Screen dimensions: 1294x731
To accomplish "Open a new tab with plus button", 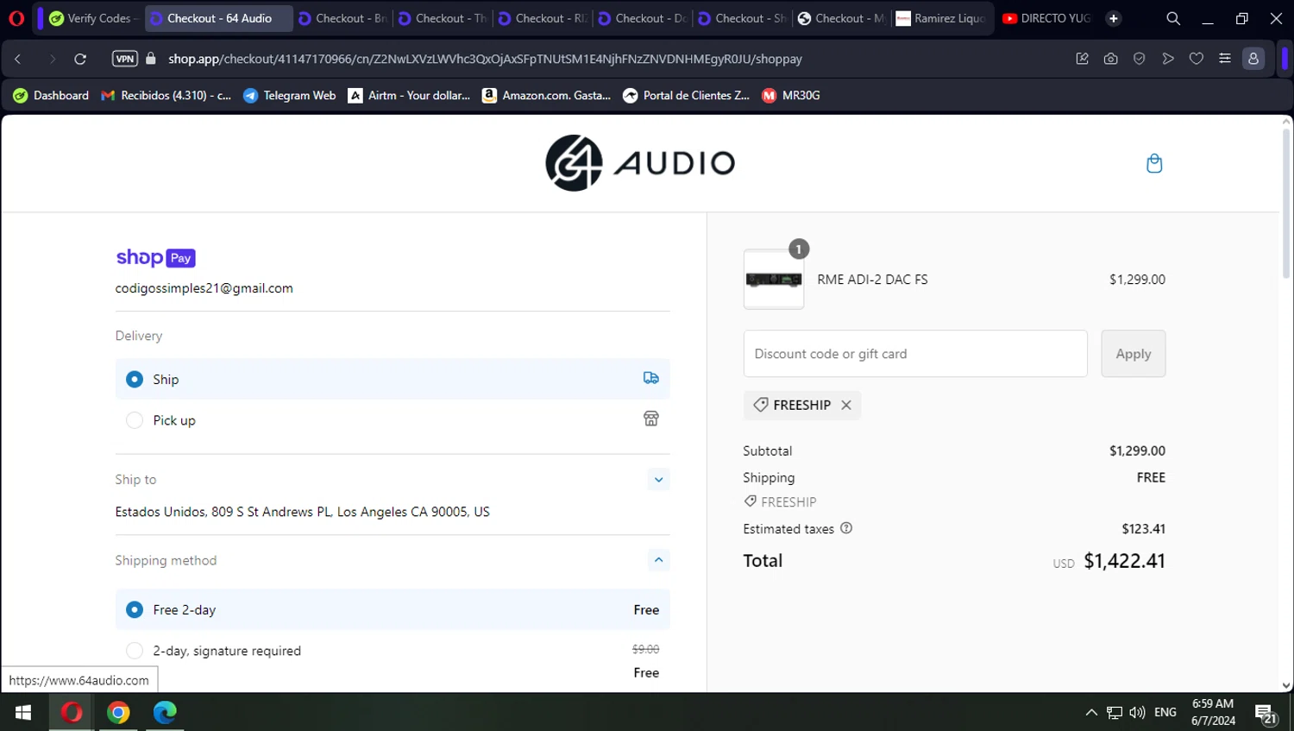I will pos(1114,18).
